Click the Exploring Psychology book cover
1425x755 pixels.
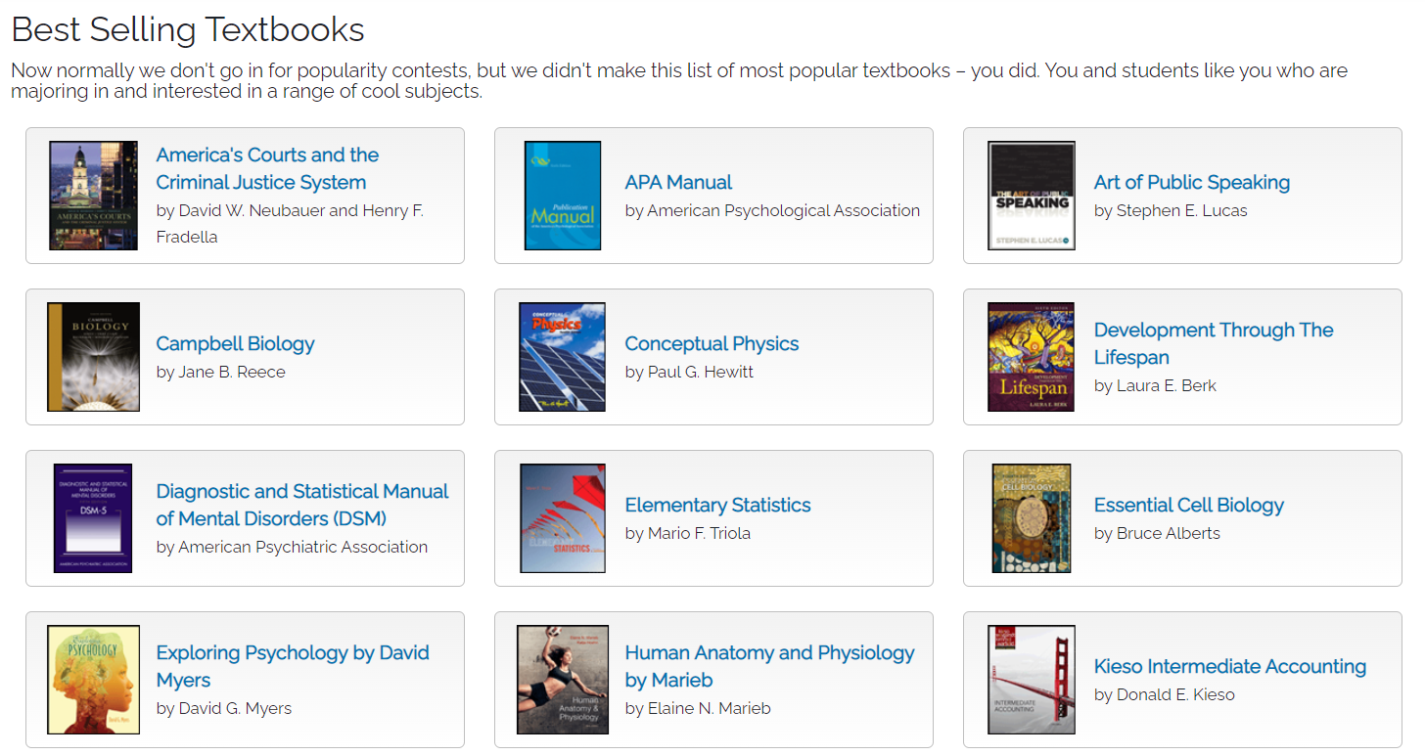(93, 680)
